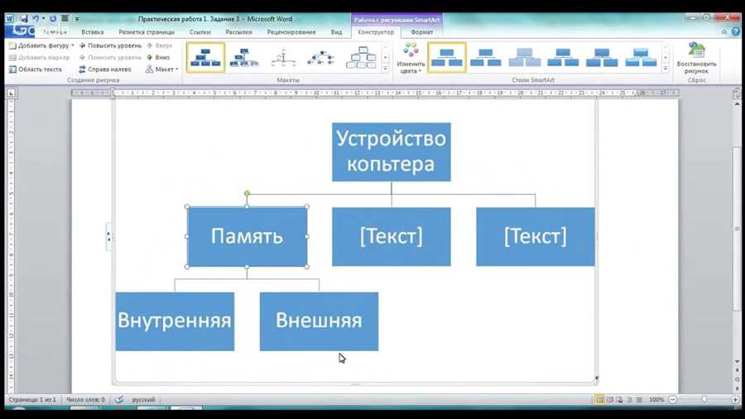Open Изменить цвета color options
Image resolution: width=745 pixels, height=419 pixels.
point(411,58)
